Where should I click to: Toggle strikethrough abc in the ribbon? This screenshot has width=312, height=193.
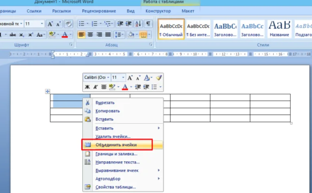(13, 35)
